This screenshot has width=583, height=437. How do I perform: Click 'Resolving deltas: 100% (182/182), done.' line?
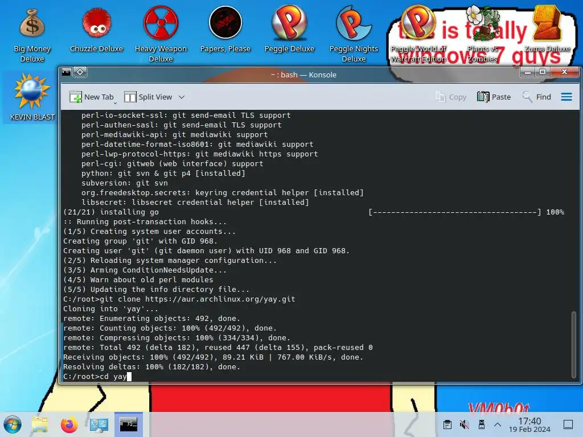[x=151, y=367]
